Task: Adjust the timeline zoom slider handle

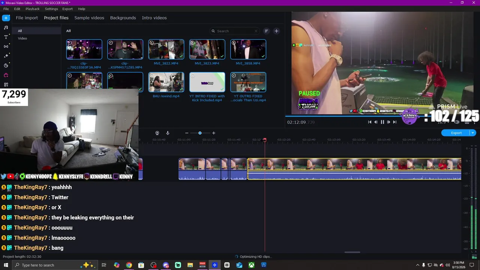Action: click(x=200, y=133)
